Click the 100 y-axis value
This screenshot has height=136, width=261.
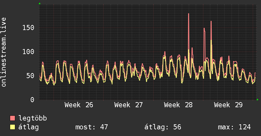[28, 52]
